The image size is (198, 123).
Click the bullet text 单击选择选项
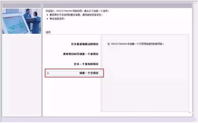point(57,19)
